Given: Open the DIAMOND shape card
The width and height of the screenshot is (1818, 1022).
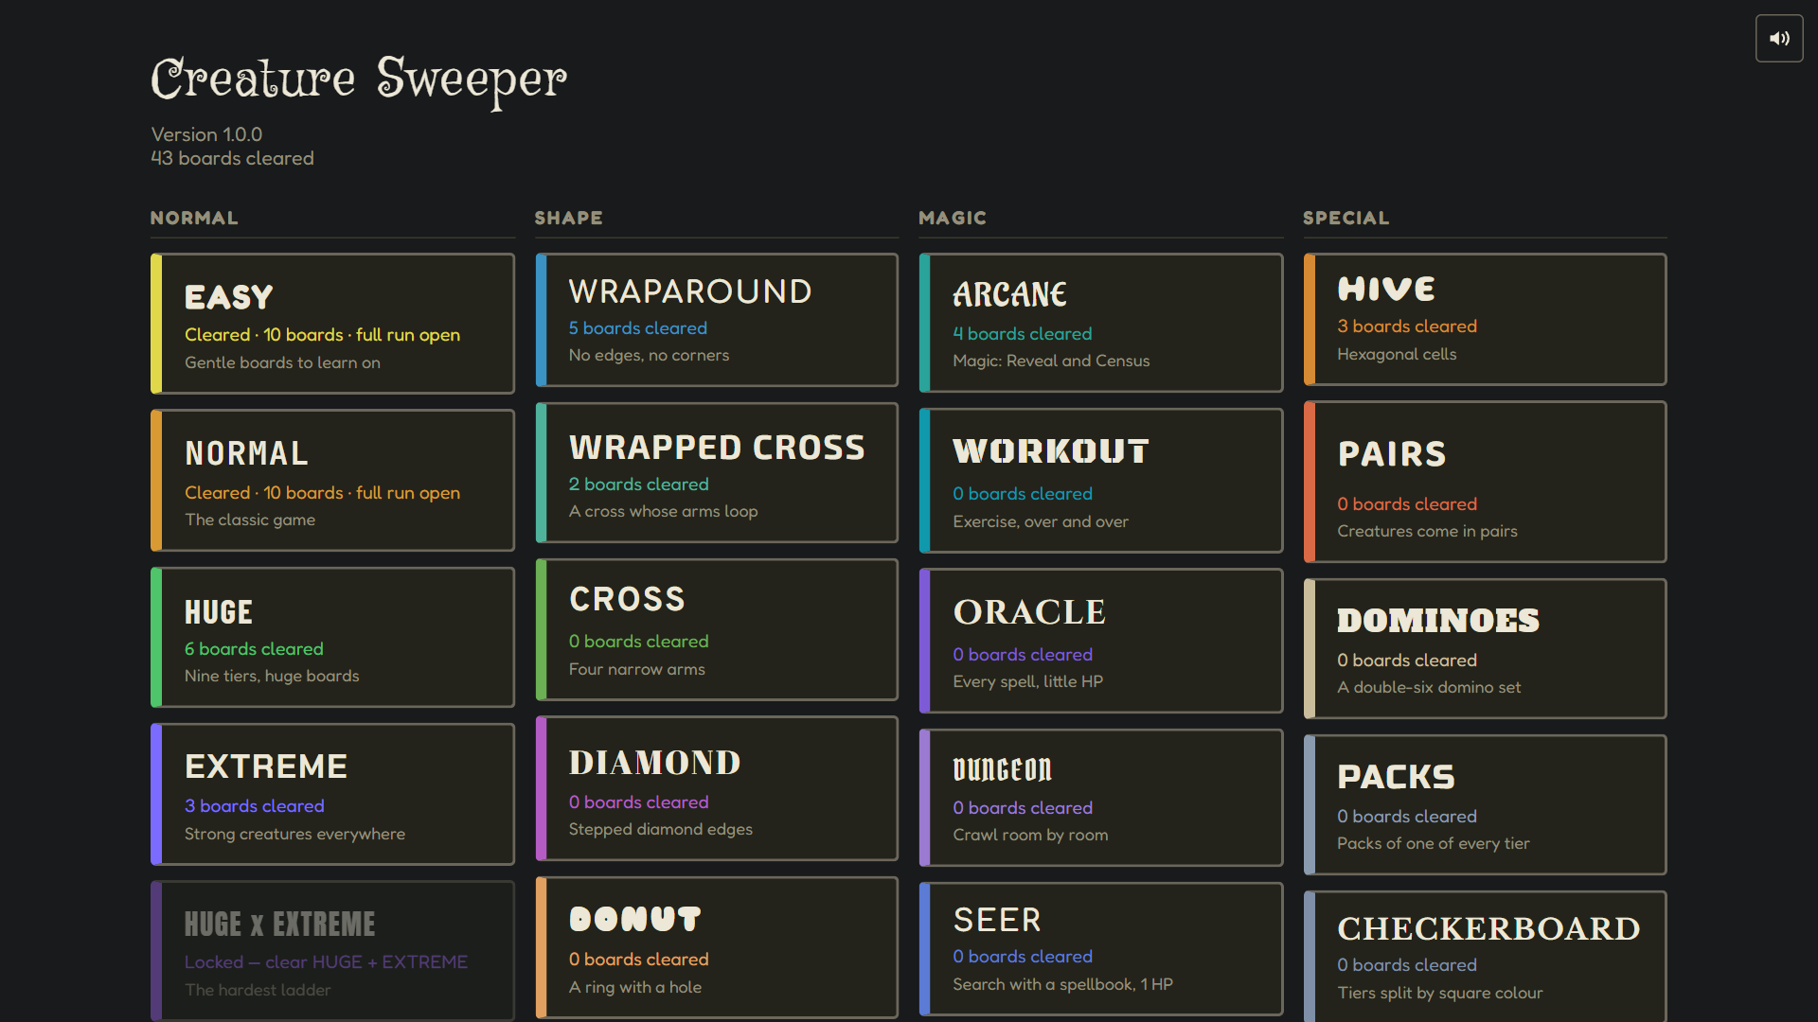Looking at the screenshot, I should point(717,788).
